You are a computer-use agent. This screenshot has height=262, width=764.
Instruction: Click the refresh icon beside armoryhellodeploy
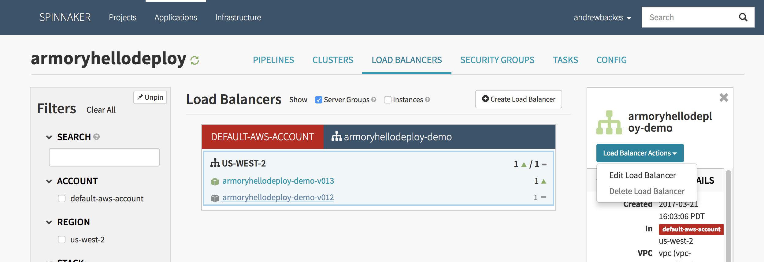point(195,60)
